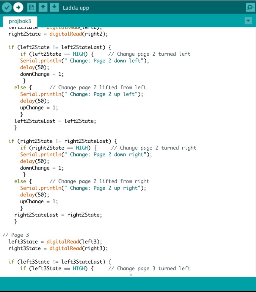The image size is (256, 292).
Task: Click the "left3State = digitalRead(left3);" line
Action: pos(55,242)
